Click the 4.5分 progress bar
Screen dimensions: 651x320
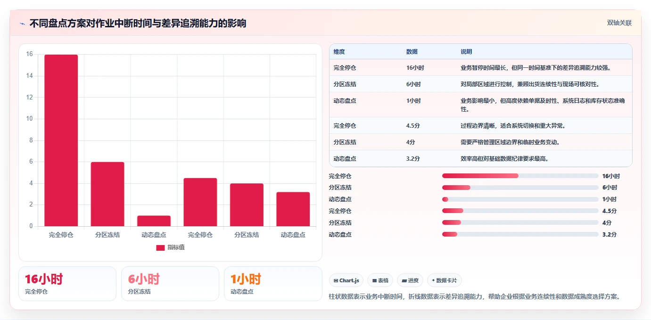[x=520, y=211]
